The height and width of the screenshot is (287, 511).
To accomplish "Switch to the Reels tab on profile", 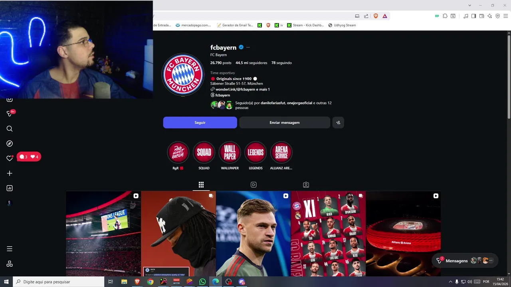I will pyautogui.click(x=254, y=185).
